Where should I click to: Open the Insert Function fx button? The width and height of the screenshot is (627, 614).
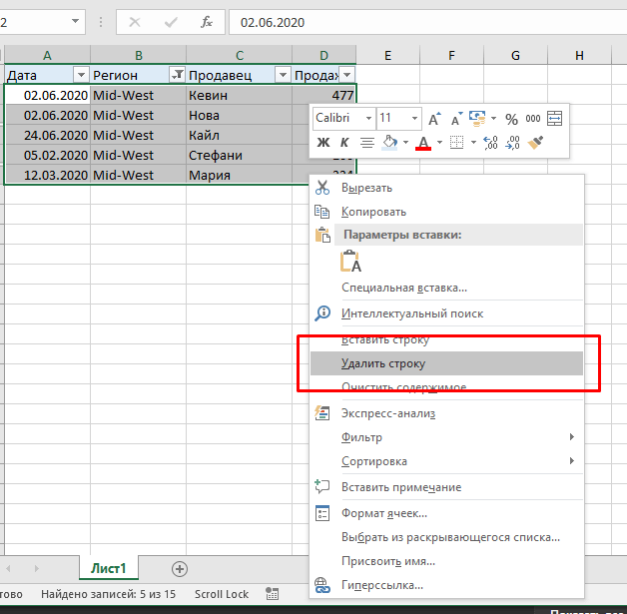(x=207, y=22)
